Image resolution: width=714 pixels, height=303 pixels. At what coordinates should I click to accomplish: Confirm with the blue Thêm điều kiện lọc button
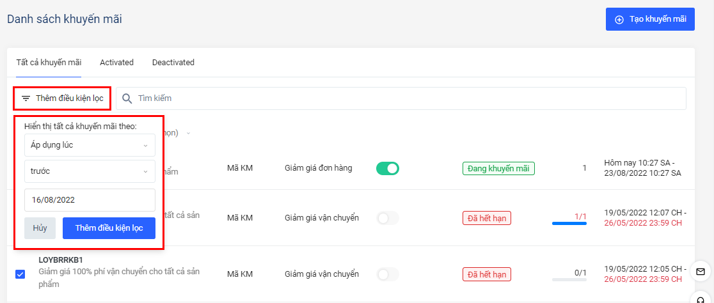pos(109,228)
